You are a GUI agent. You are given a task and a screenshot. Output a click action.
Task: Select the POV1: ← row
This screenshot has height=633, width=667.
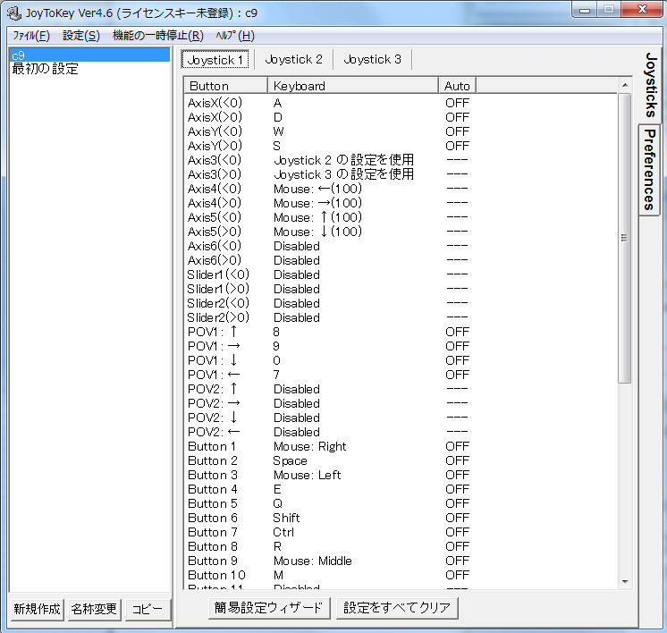click(x=401, y=375)
